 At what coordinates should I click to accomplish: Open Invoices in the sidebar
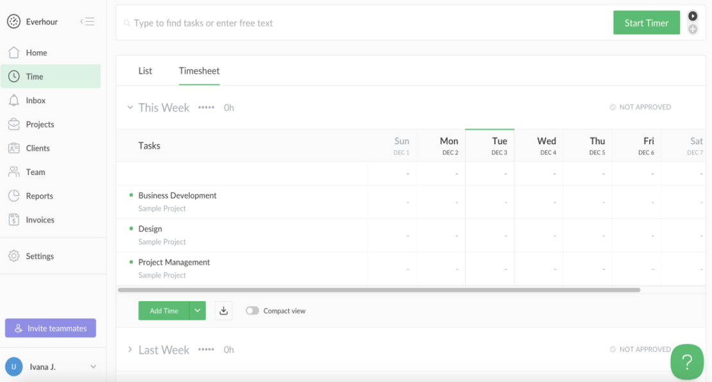pos(51,220)
